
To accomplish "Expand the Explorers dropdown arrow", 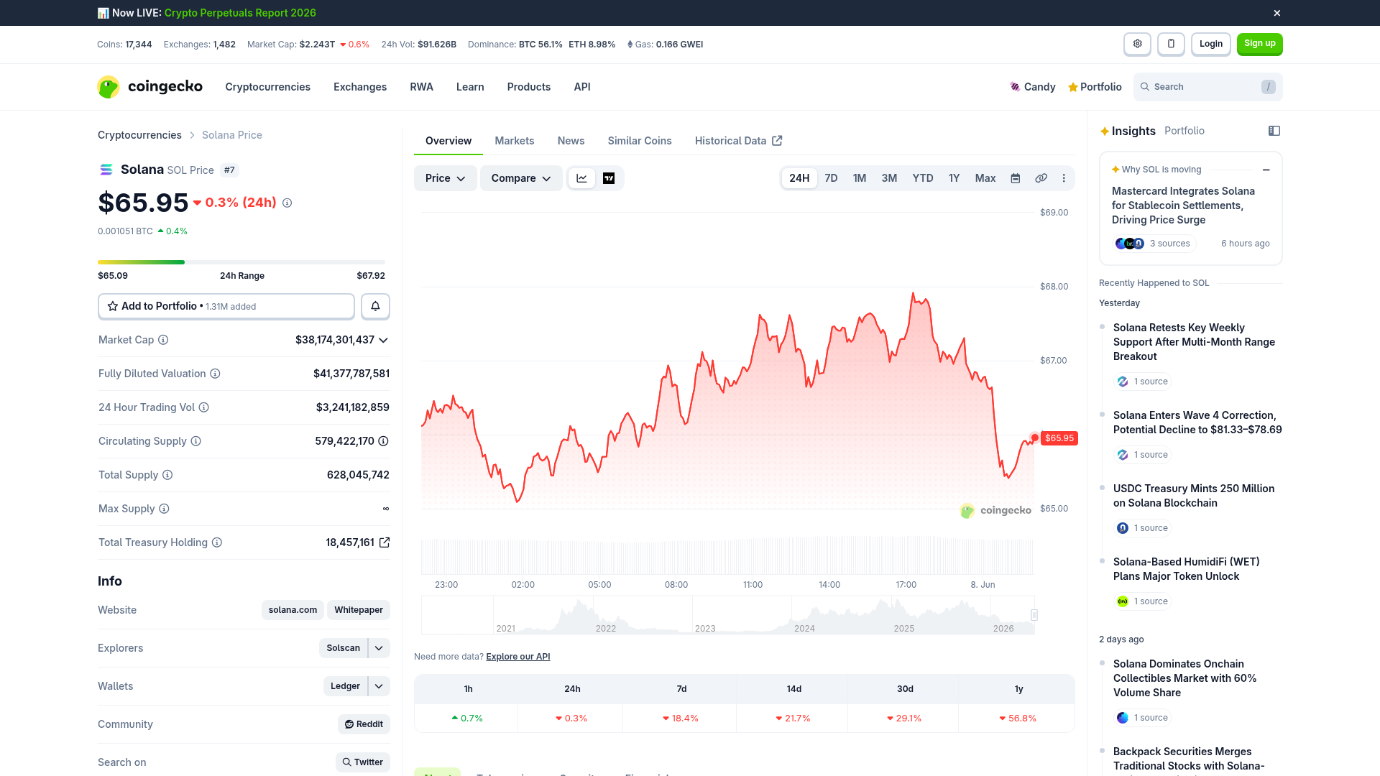I will click(379, 648).
